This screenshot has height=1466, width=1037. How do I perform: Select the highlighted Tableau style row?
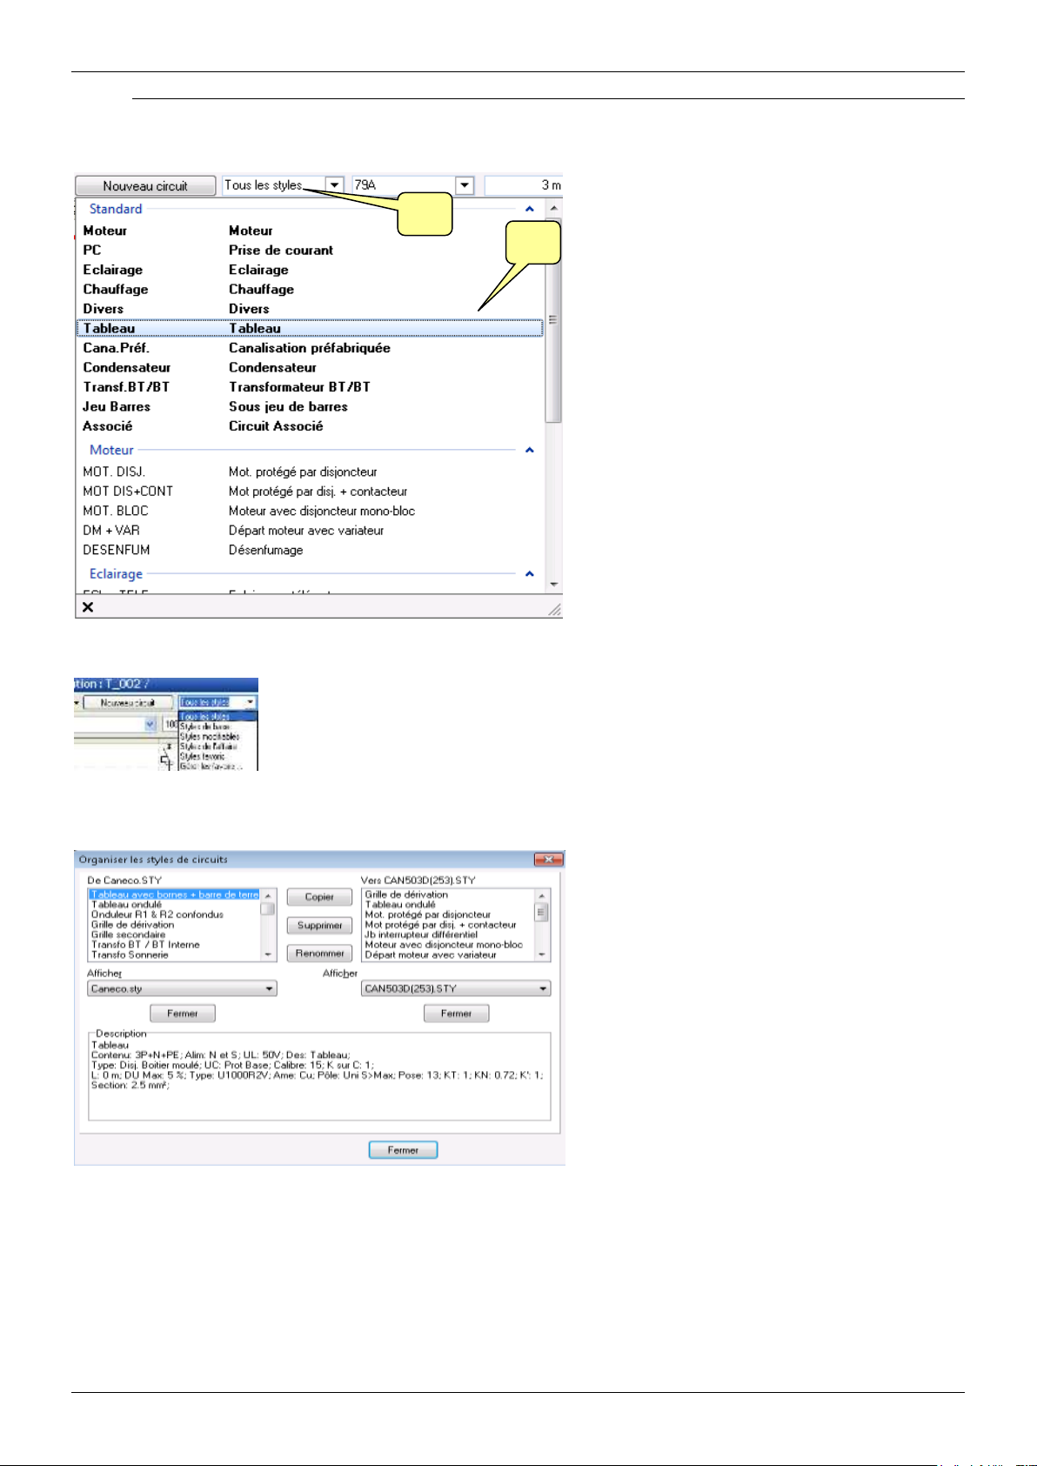click(x=311, y=328)
